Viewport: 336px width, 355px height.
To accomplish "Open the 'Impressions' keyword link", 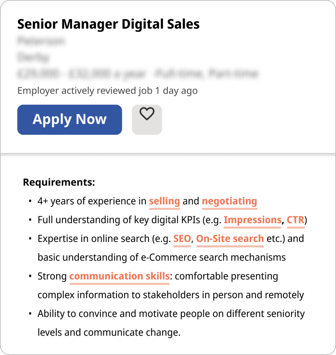I will click(252, 220).
